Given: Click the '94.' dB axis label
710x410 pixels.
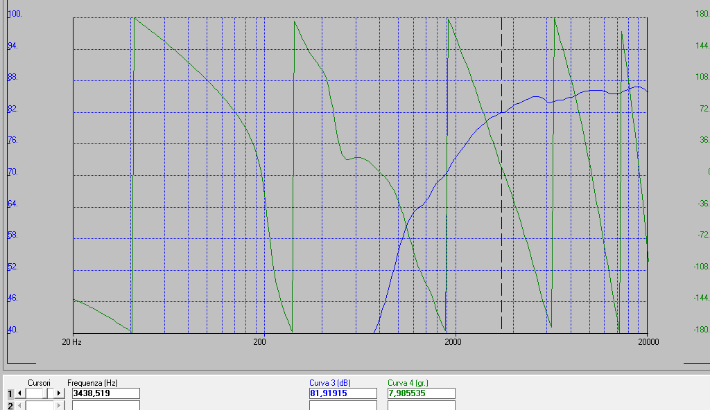Looking at the screenshot, I should [12, 46].
